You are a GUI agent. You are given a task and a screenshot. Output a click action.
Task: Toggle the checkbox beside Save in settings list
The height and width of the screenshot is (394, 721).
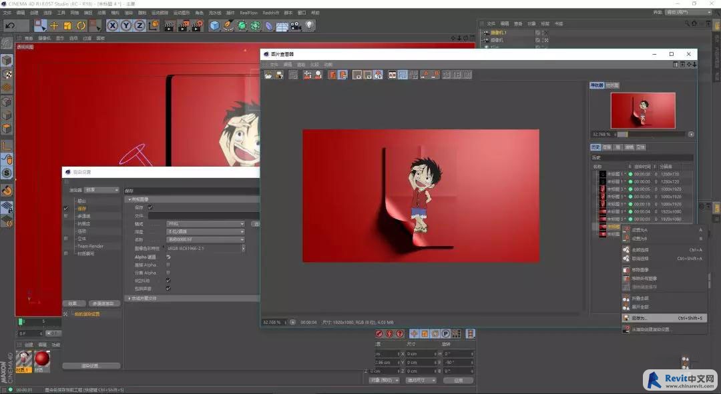[65, 209]
